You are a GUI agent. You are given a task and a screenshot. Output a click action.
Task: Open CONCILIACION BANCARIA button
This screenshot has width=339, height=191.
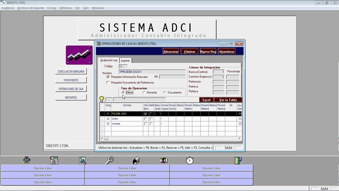coord(71,71)
